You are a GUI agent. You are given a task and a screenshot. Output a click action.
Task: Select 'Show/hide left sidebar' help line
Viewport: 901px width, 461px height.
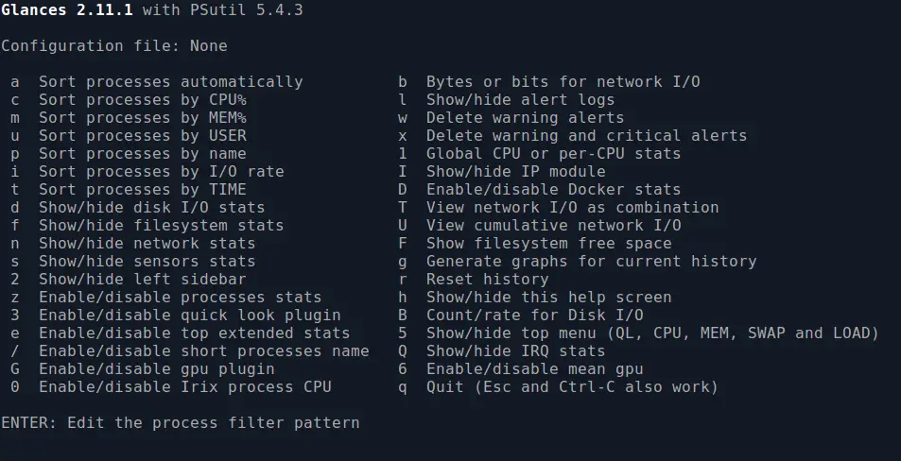(x=143, y=280)
